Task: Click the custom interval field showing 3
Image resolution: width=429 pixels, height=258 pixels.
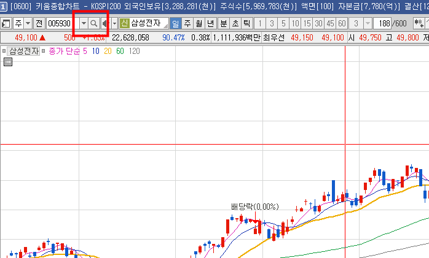Action: (x=356, y=24)
